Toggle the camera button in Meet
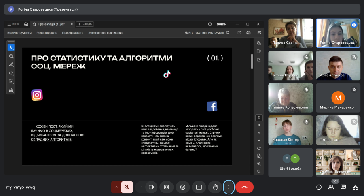This screenshot has height=196, width=364. [x=151, y=187]
